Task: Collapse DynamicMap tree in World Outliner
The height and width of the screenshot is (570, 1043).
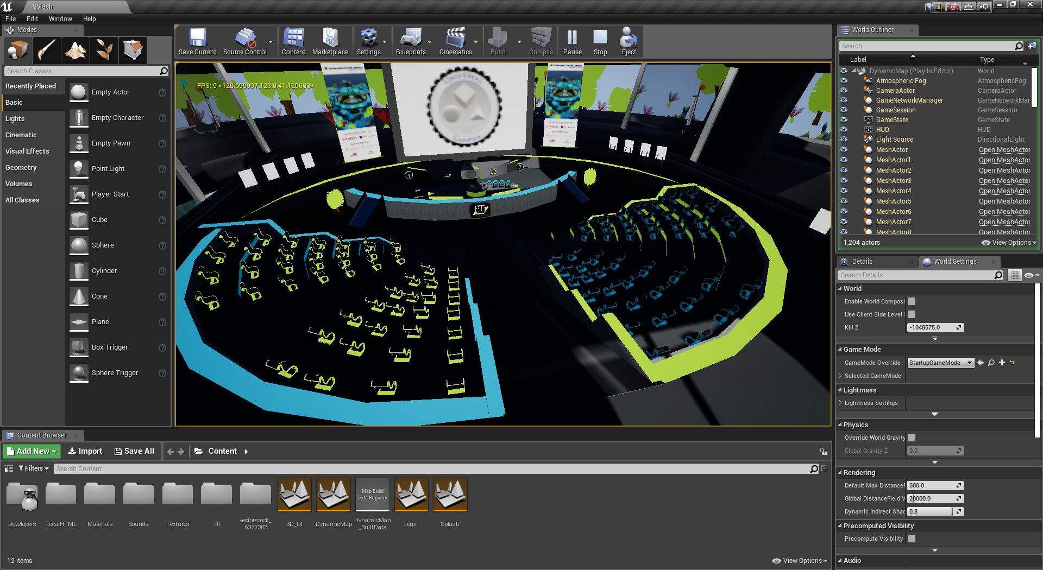Action: [854, 71]
